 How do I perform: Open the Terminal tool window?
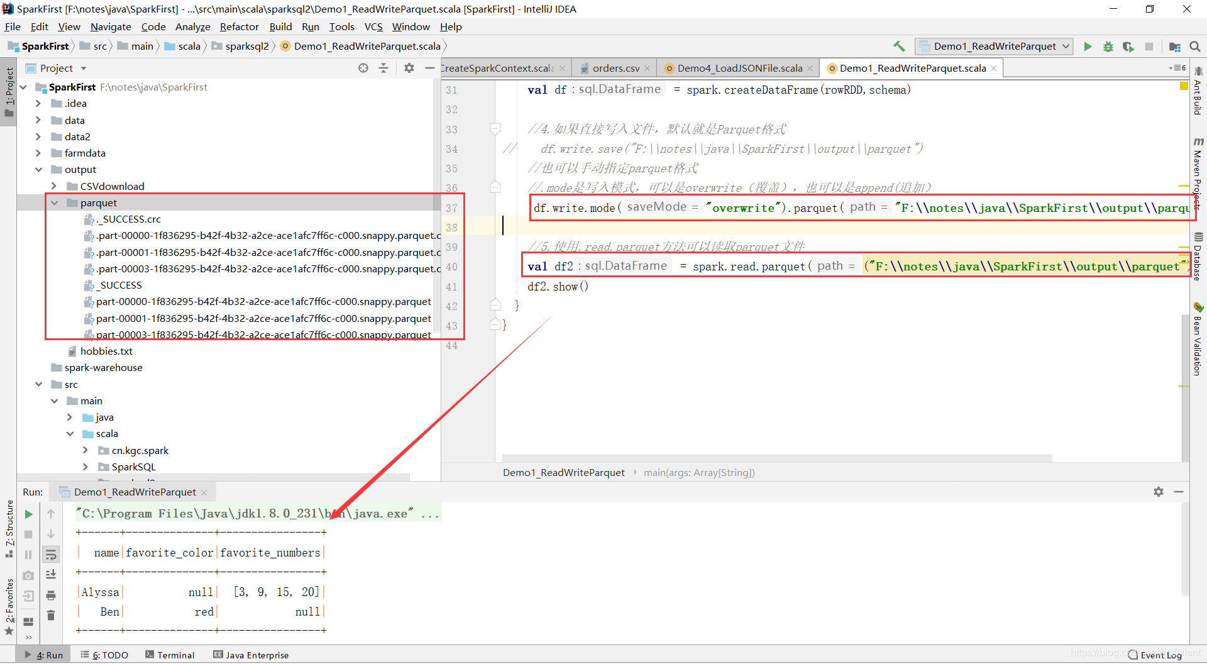170,655
